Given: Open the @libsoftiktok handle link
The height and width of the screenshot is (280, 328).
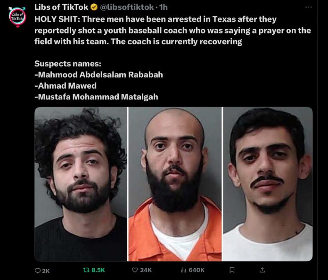Looking at the screenshot, I should coord(127,7).
